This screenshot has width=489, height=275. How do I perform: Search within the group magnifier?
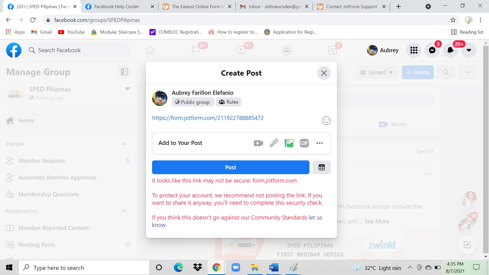coord(446,72)
